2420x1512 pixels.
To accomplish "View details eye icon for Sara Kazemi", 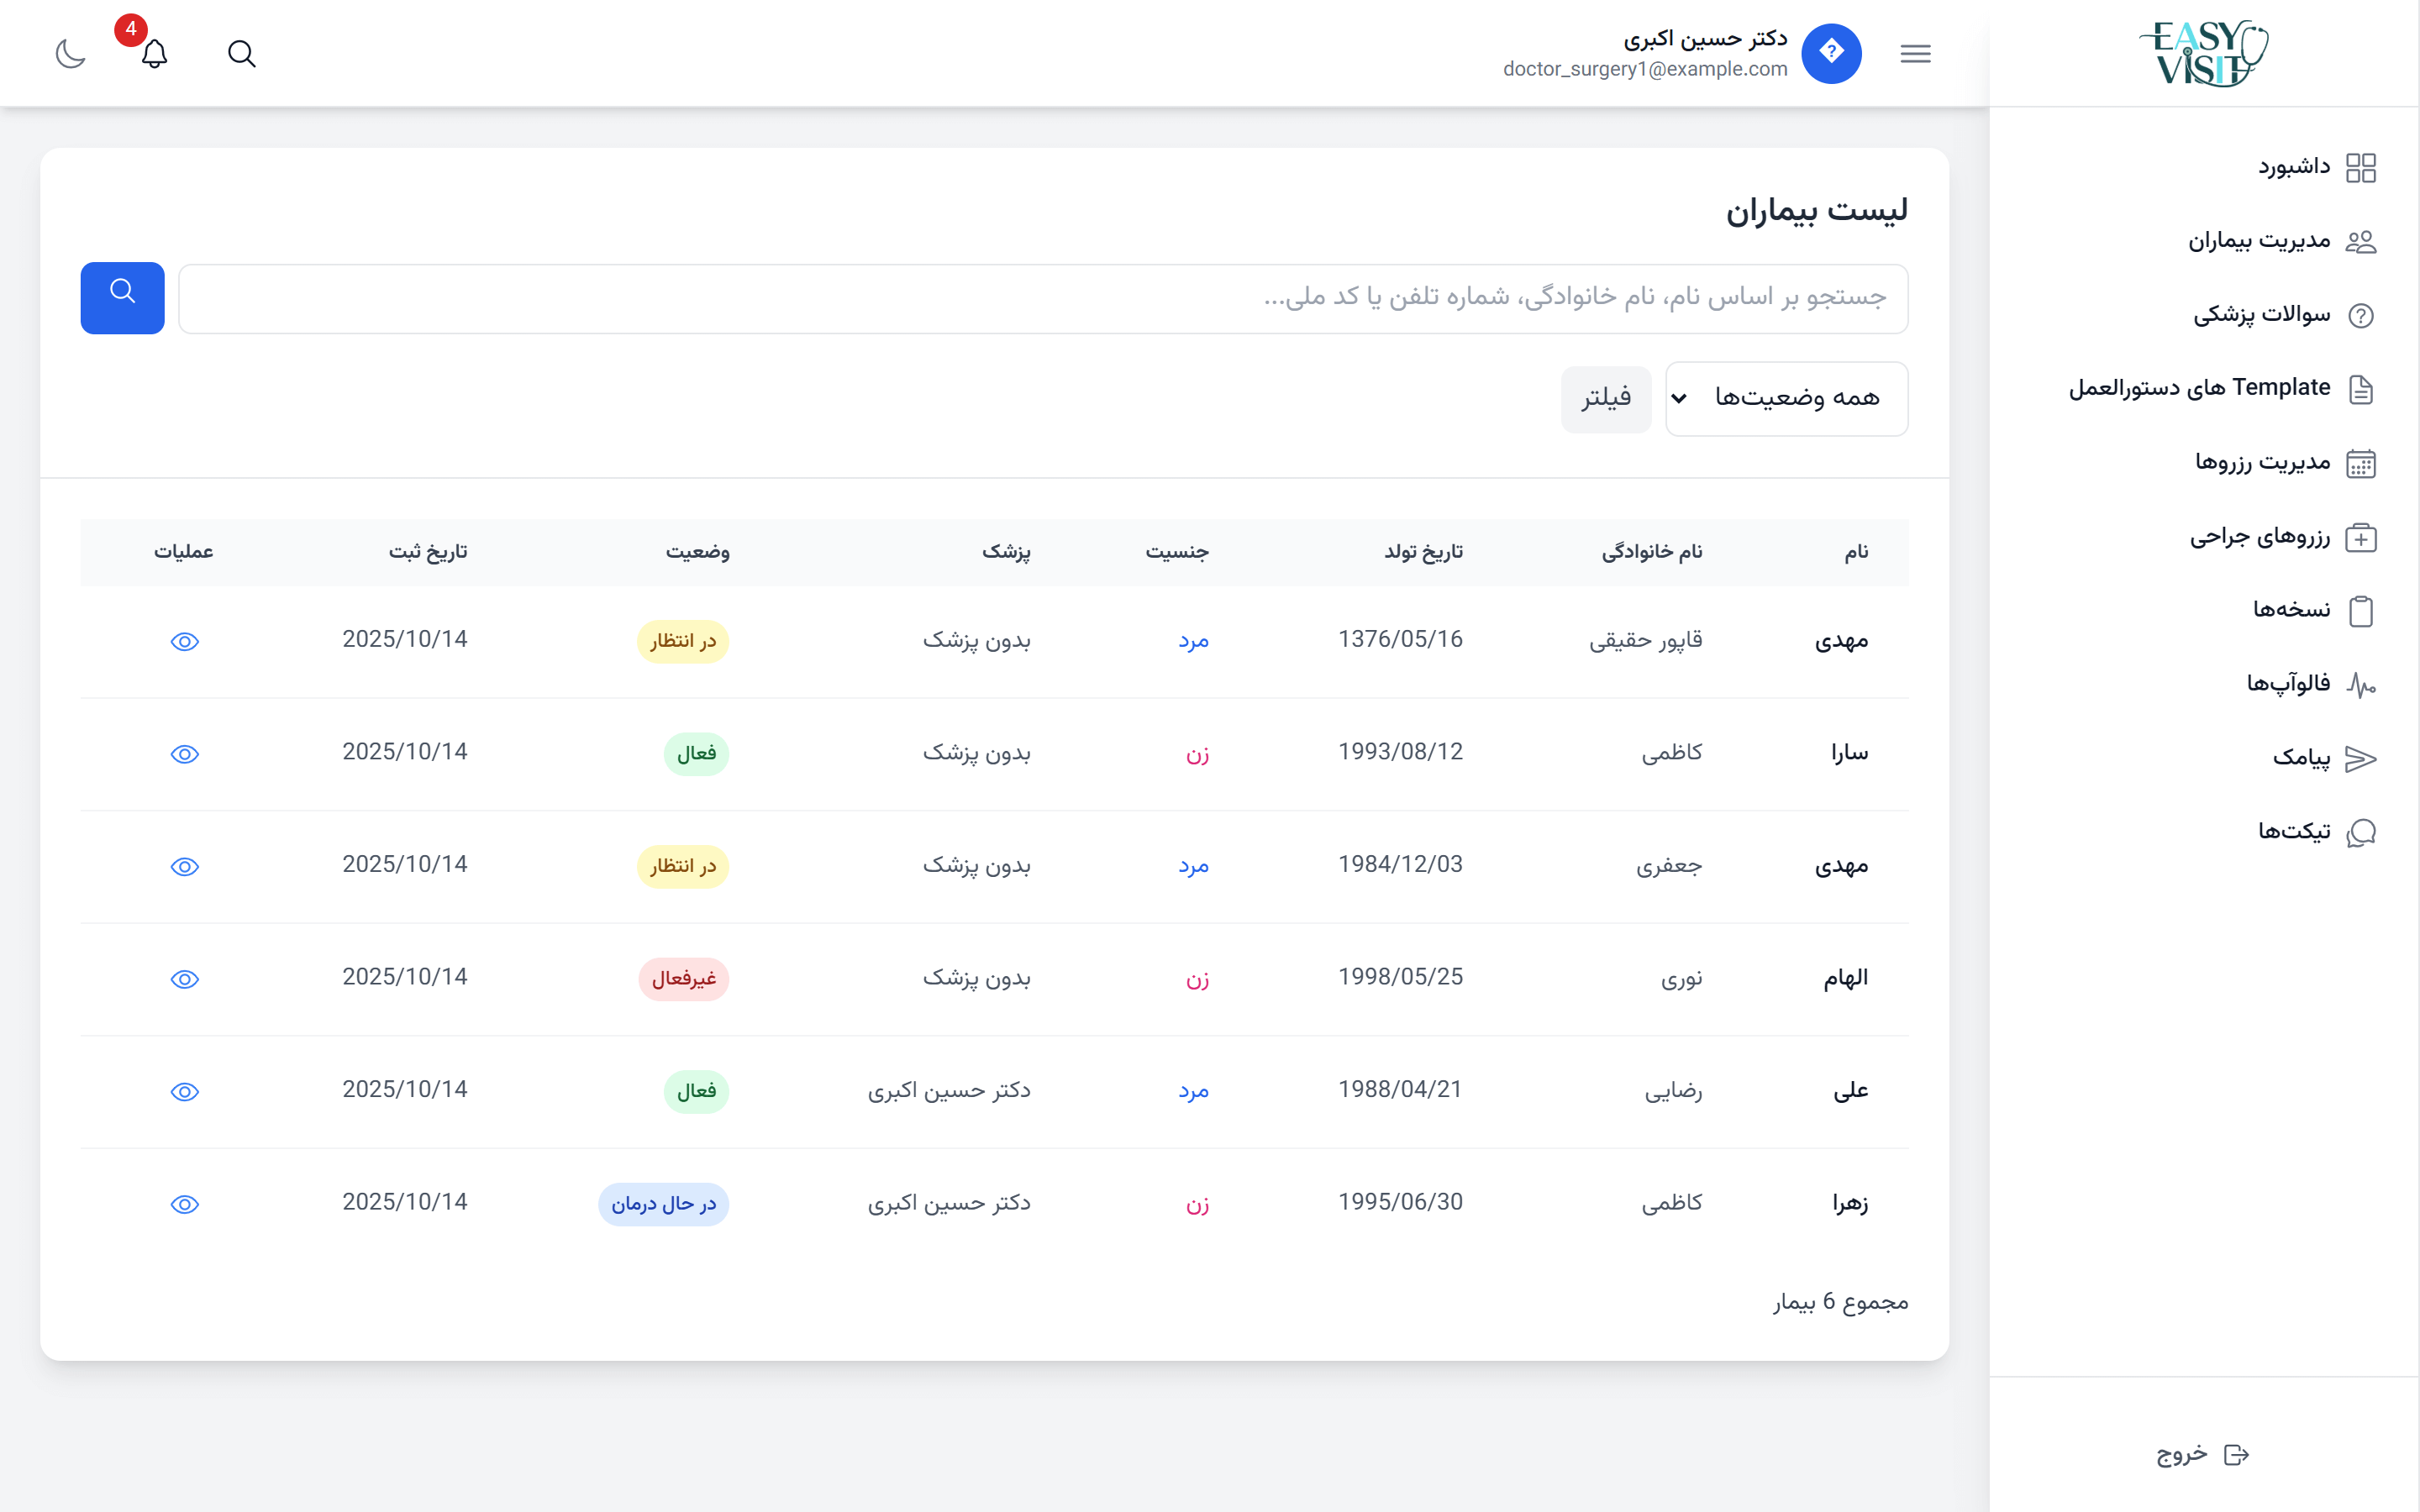I will click(185, 754).
